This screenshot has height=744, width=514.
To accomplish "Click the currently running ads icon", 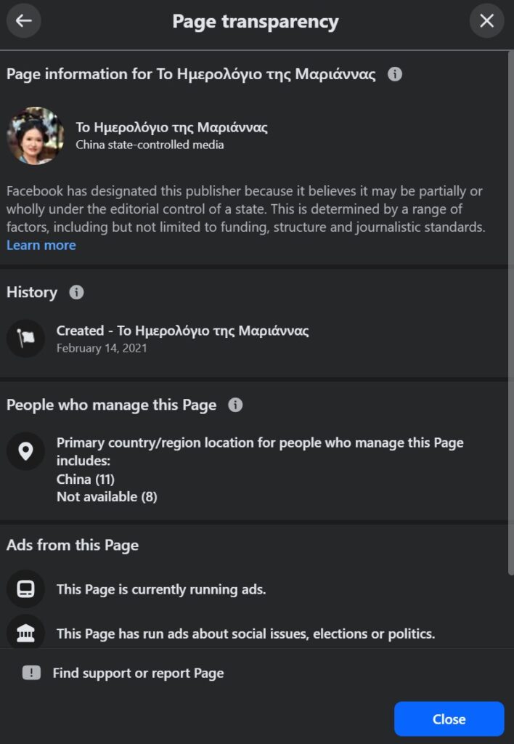I will pos(25,589).
